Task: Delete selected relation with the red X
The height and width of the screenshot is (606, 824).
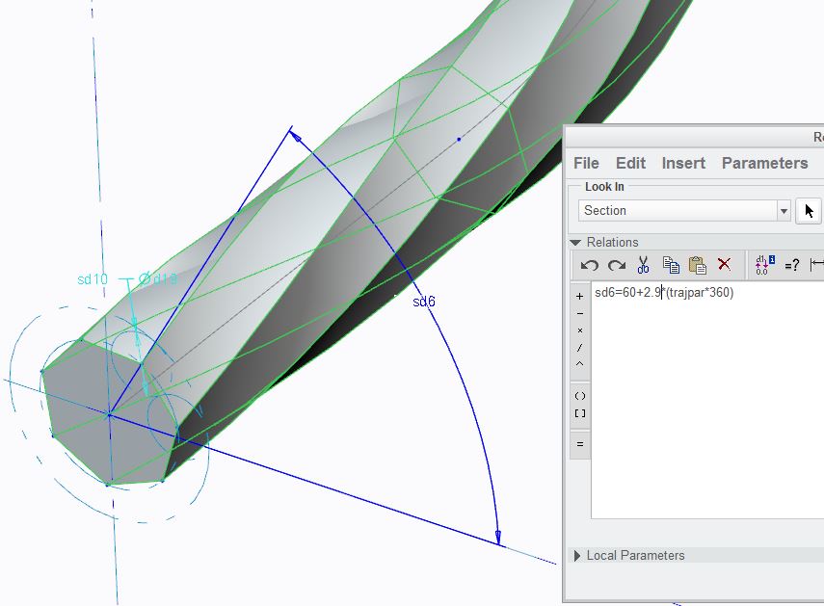Action: [x=724, y=264]
